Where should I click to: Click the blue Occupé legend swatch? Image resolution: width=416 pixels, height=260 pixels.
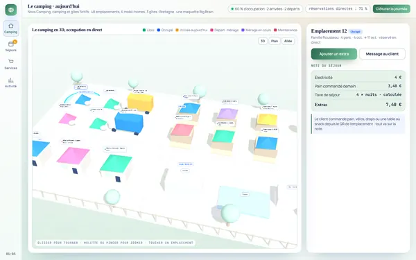(x=158, y=30)
